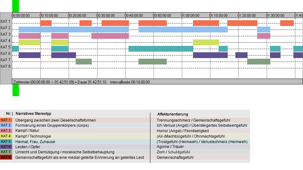Click 'Trennungsschmerz / Gemeinschaftsgefühl' affect entry
Screen dimensions: 303x170
click(193, 120)
